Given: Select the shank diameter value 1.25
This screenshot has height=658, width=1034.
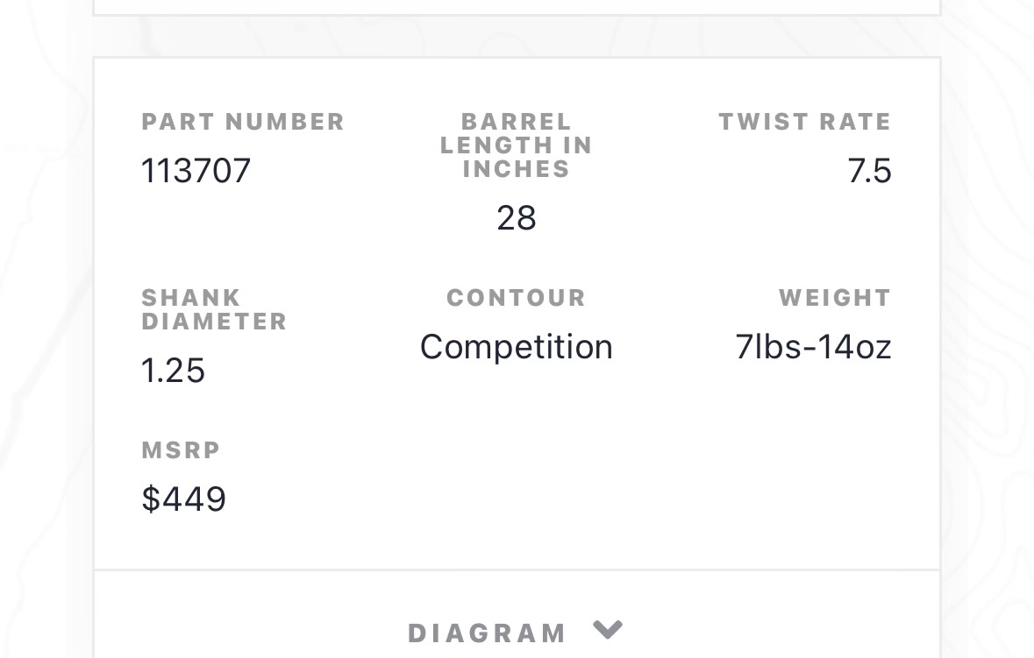Looking at the screenshot, I should 174,370.
